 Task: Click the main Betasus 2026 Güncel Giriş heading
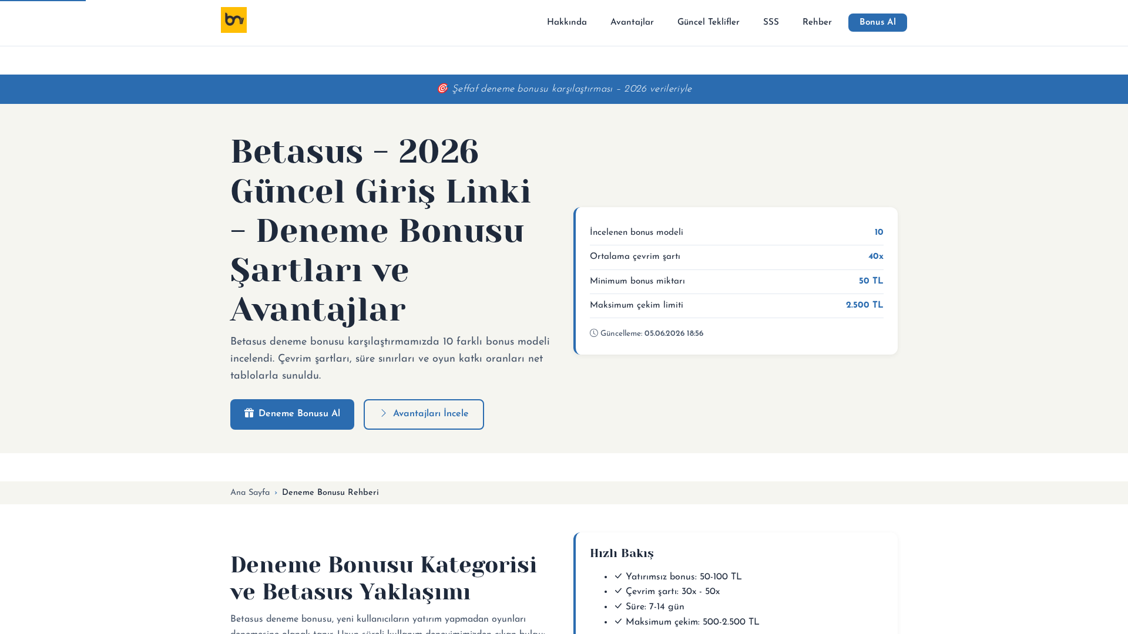[x=381, y=230]
